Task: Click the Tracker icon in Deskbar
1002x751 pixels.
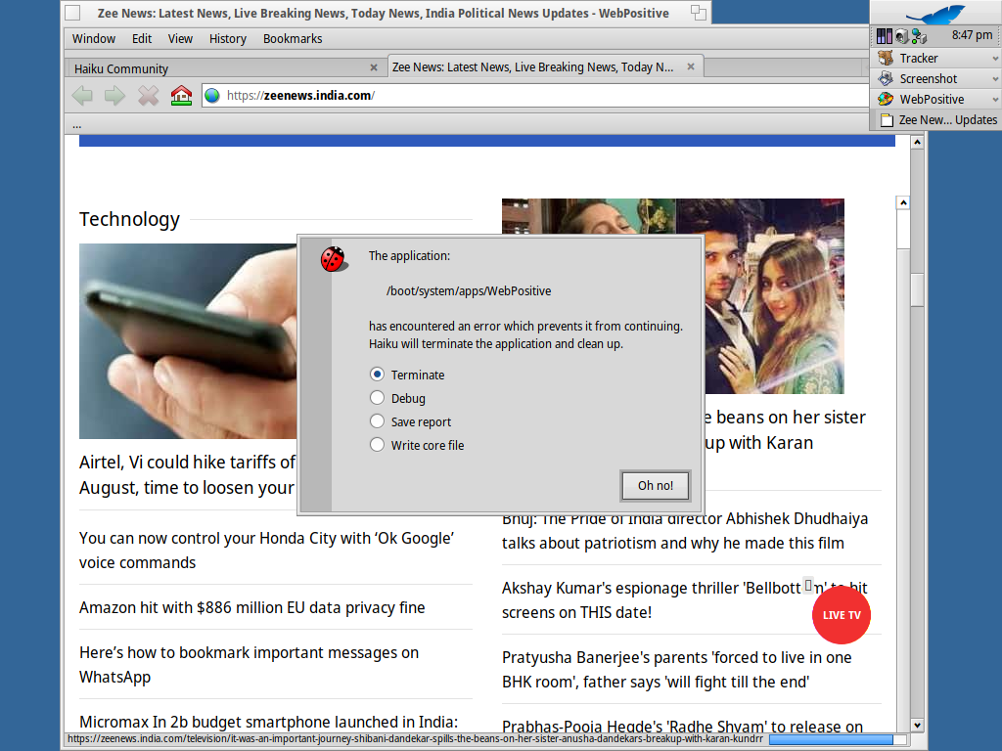Action: pyautogui.click(x=886, y=58)
